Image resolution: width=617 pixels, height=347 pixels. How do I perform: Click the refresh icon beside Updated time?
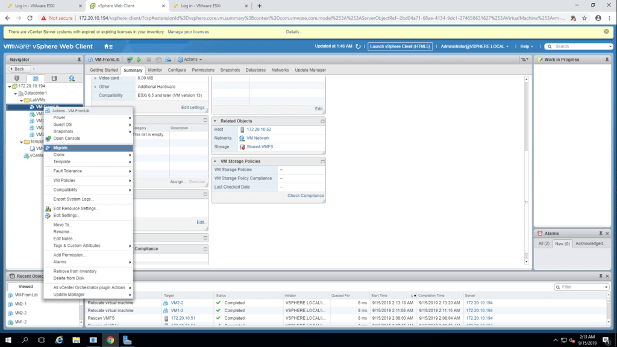[359, 46]
